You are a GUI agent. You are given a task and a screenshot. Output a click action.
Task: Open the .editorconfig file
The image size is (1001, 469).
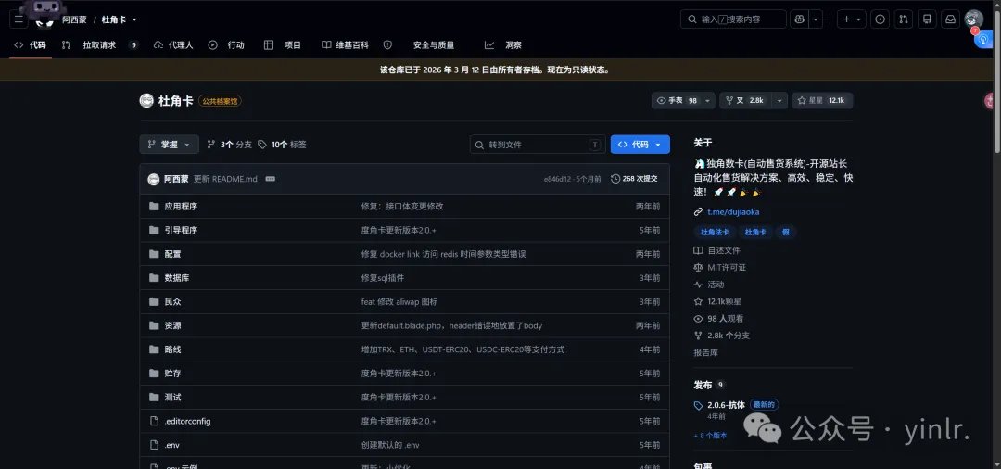pos(187,421)
